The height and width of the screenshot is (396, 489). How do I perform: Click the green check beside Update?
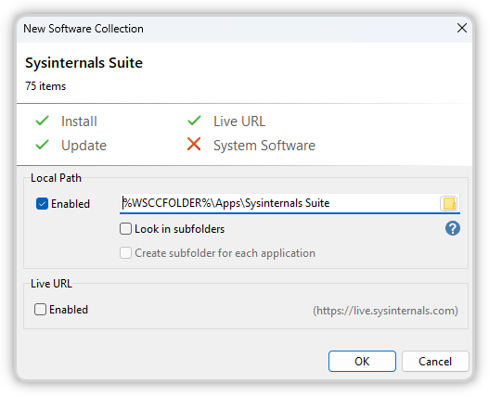tap(42, 145)
